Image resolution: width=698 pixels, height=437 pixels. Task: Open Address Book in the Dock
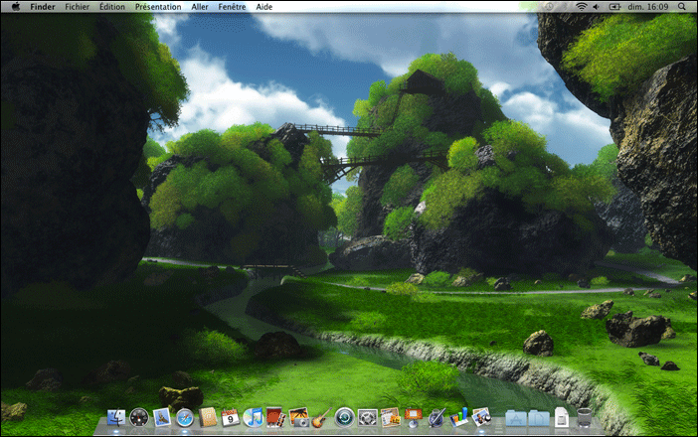pyautogui.click(x=208, y=418)
